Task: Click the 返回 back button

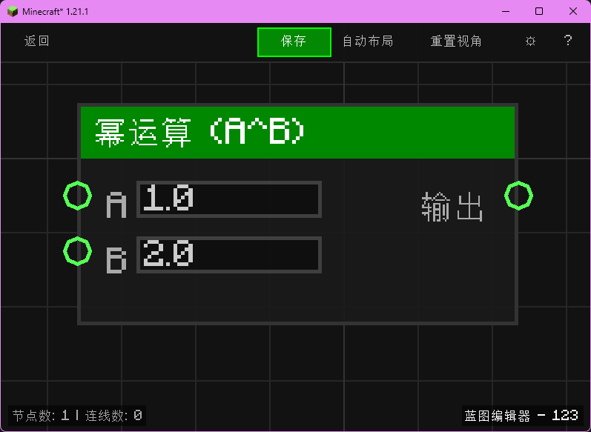Action: pos(36,41)
